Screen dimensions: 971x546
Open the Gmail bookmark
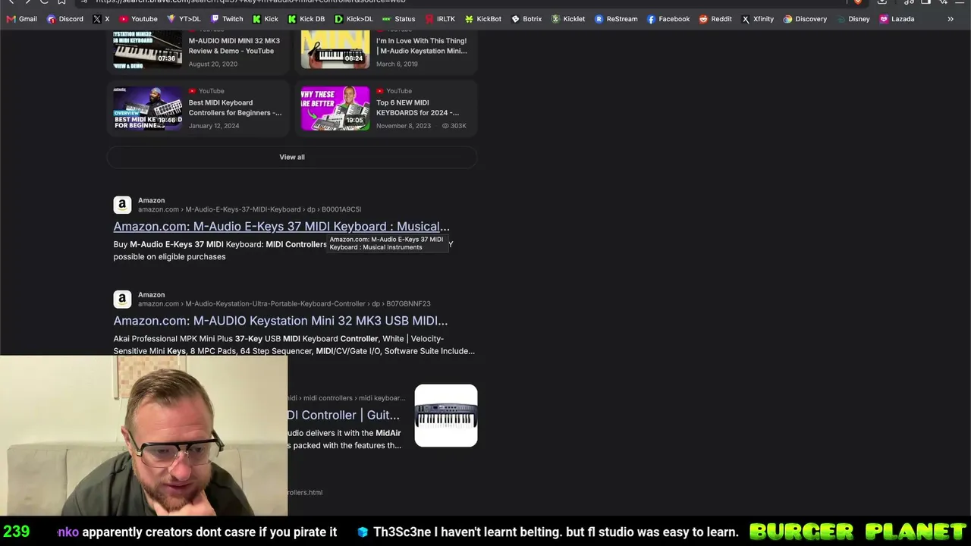21,19
